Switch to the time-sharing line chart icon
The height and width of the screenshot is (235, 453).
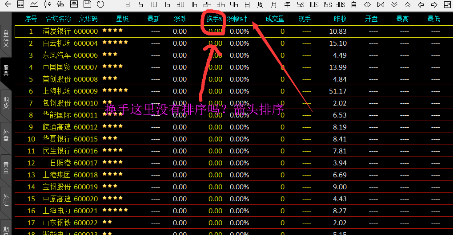[34, 4]
